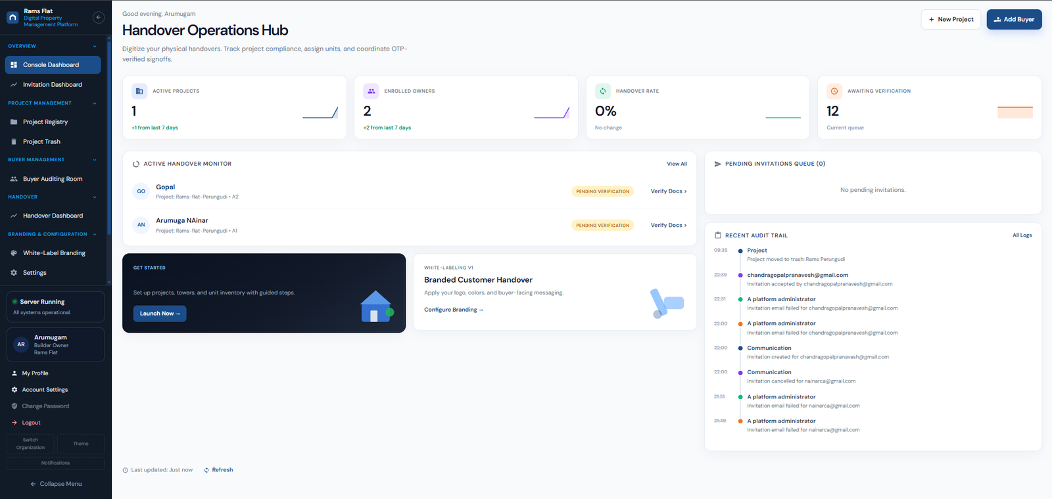This screenshot has width=1052, height=499.
Task: Open View All in Active Handover Monitor
Action: point(677,164)
